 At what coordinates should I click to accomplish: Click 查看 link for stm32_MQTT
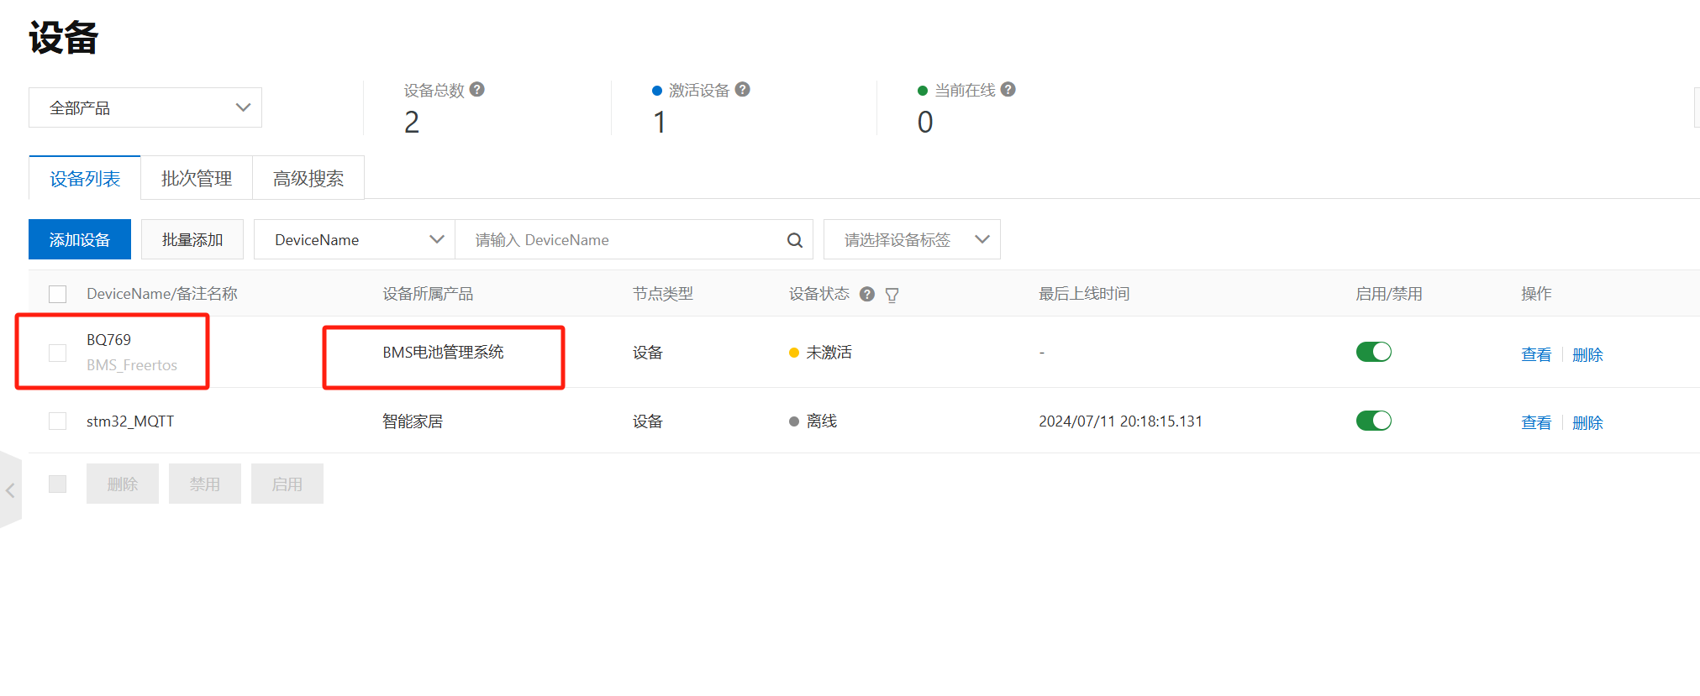click(1536, 422)
